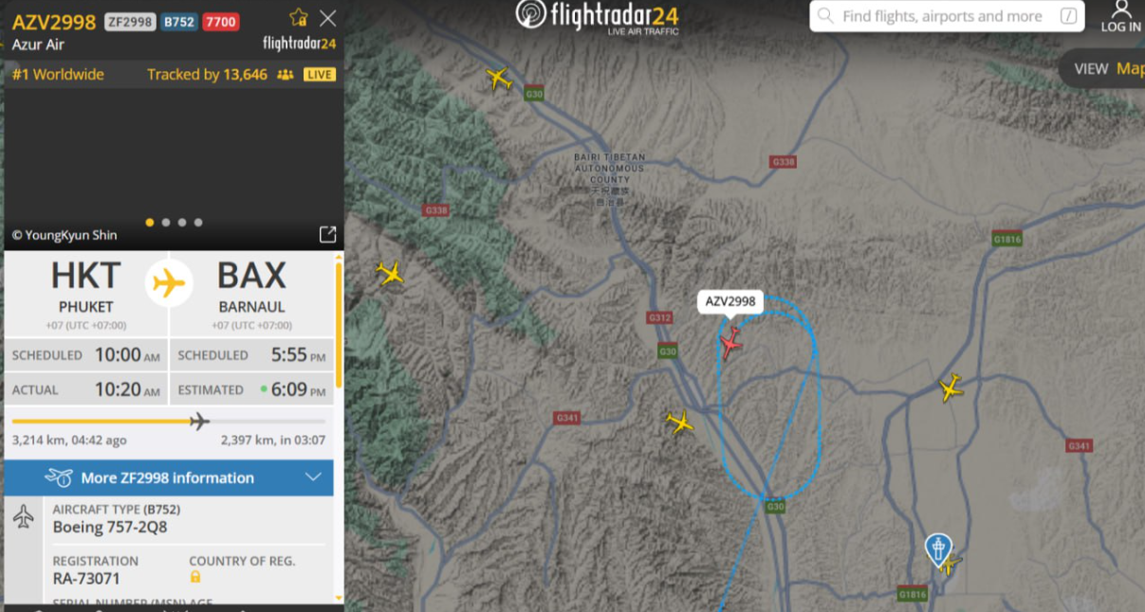This screenshot has height=612, width=1145.
Task: Select the red AZV2998 aircraft on map
Action: [729, 343]
